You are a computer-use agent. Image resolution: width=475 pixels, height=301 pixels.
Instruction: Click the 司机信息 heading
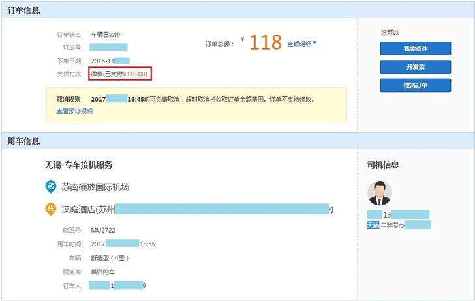pos(383,165)
